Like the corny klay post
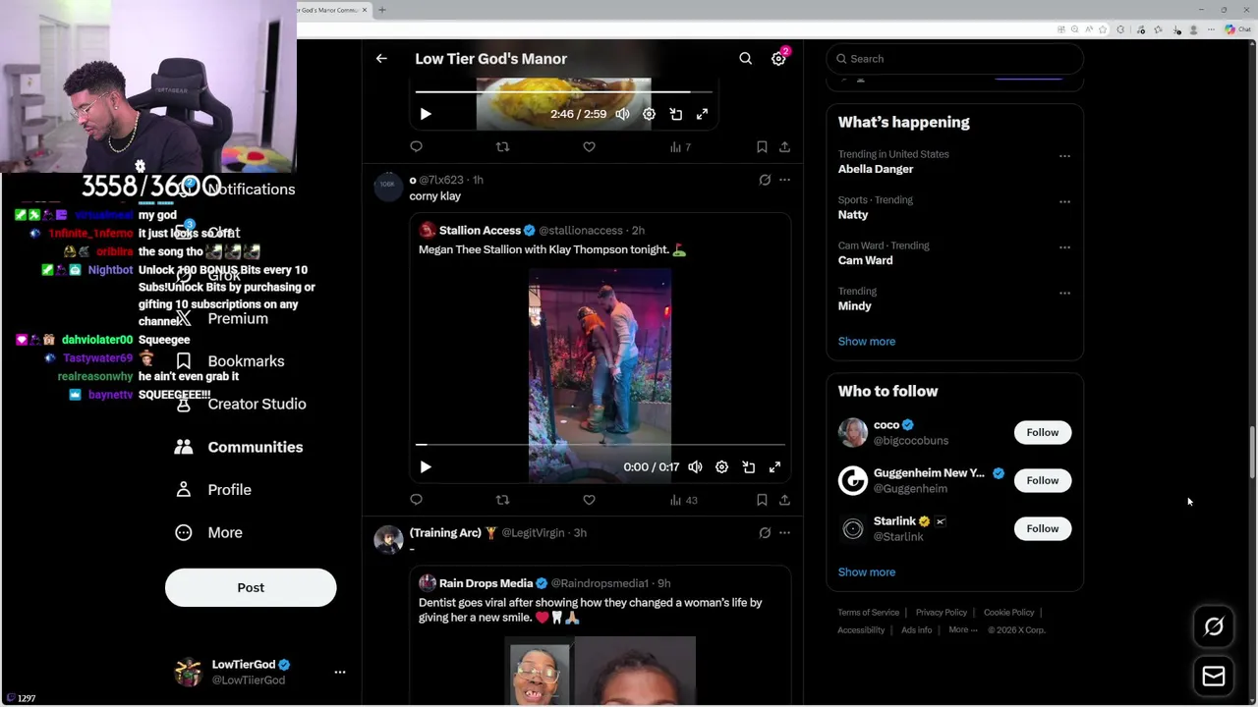This screenshot has height=707, width=1258. click(589, 500)
